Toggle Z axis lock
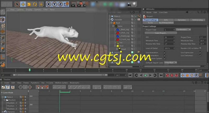 point(60,4)
